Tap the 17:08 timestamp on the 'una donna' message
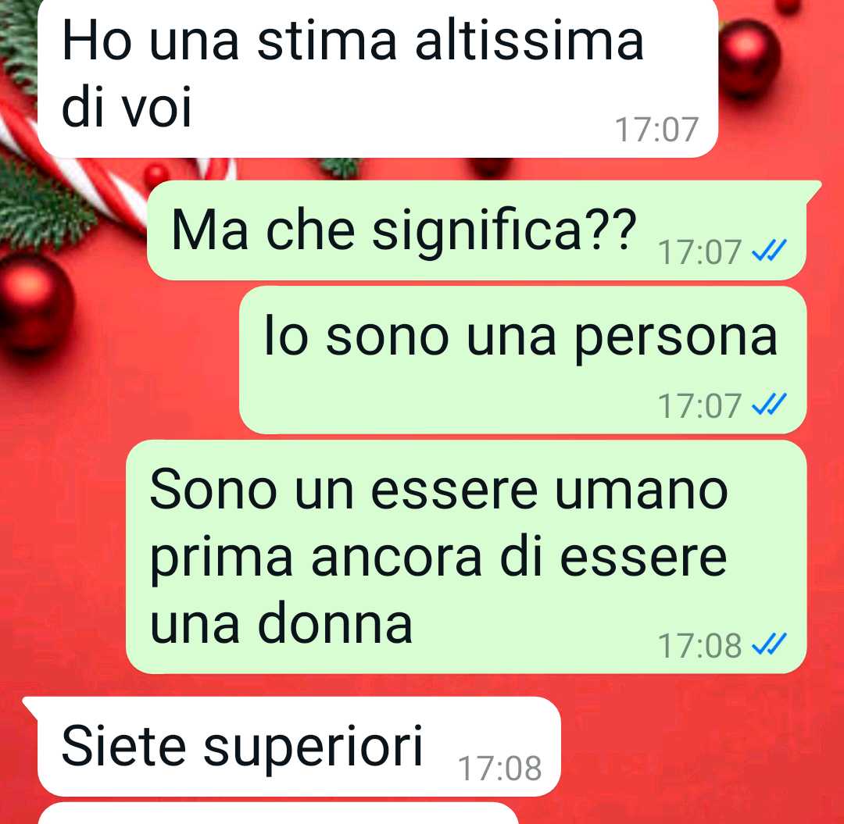844x824 pixels. (699, 645)
